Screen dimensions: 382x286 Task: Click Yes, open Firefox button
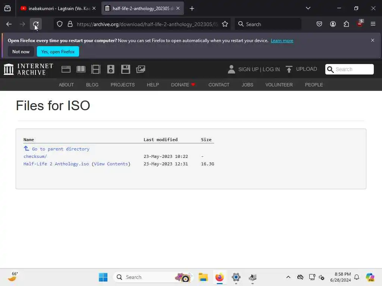(58, 51)
